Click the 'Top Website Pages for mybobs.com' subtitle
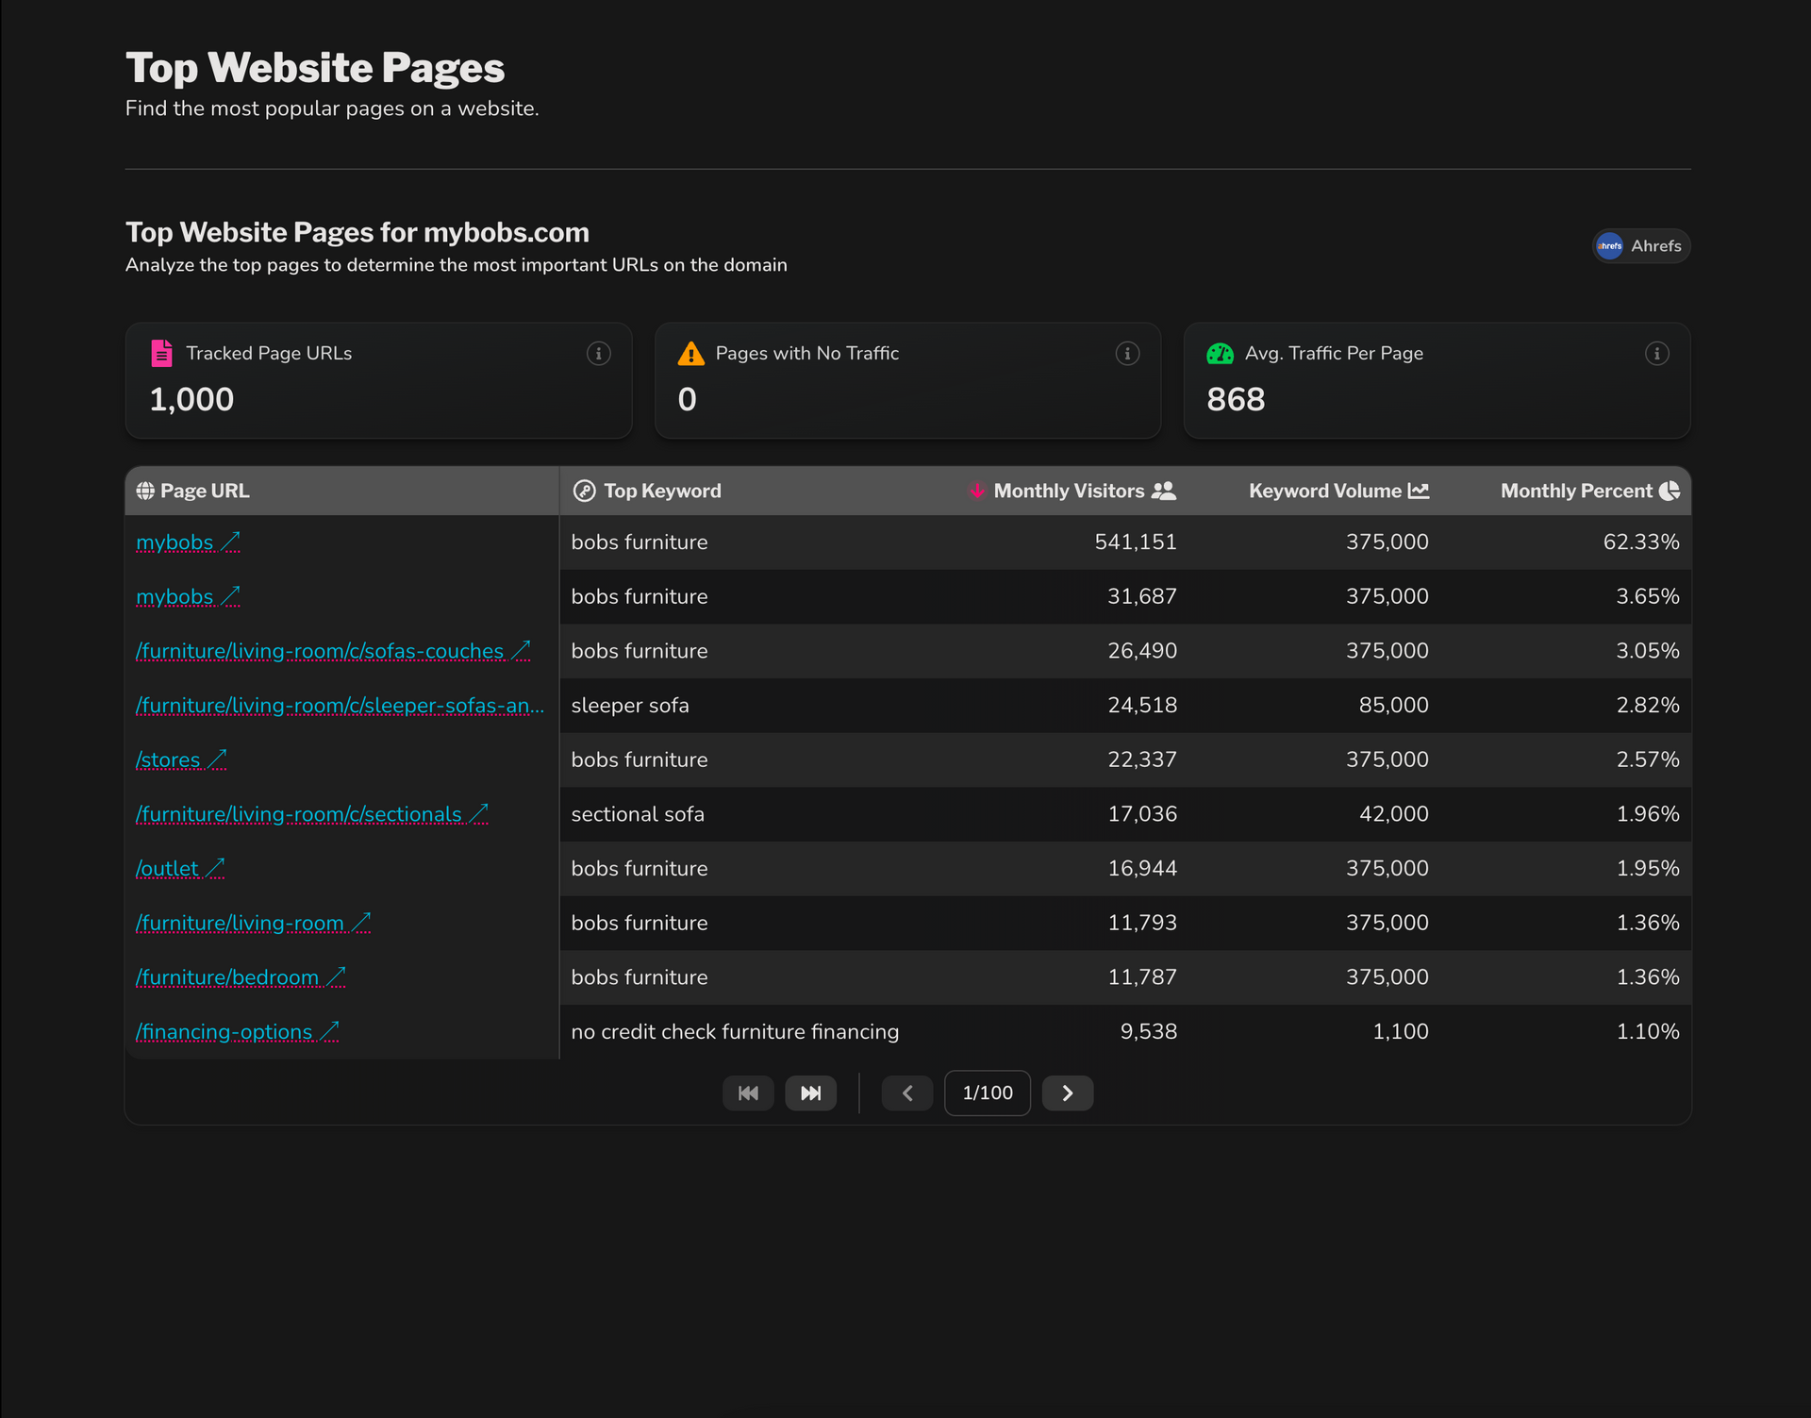Image resolution: width=1811 pixels, height=1418 pixels. click(357, 232)
